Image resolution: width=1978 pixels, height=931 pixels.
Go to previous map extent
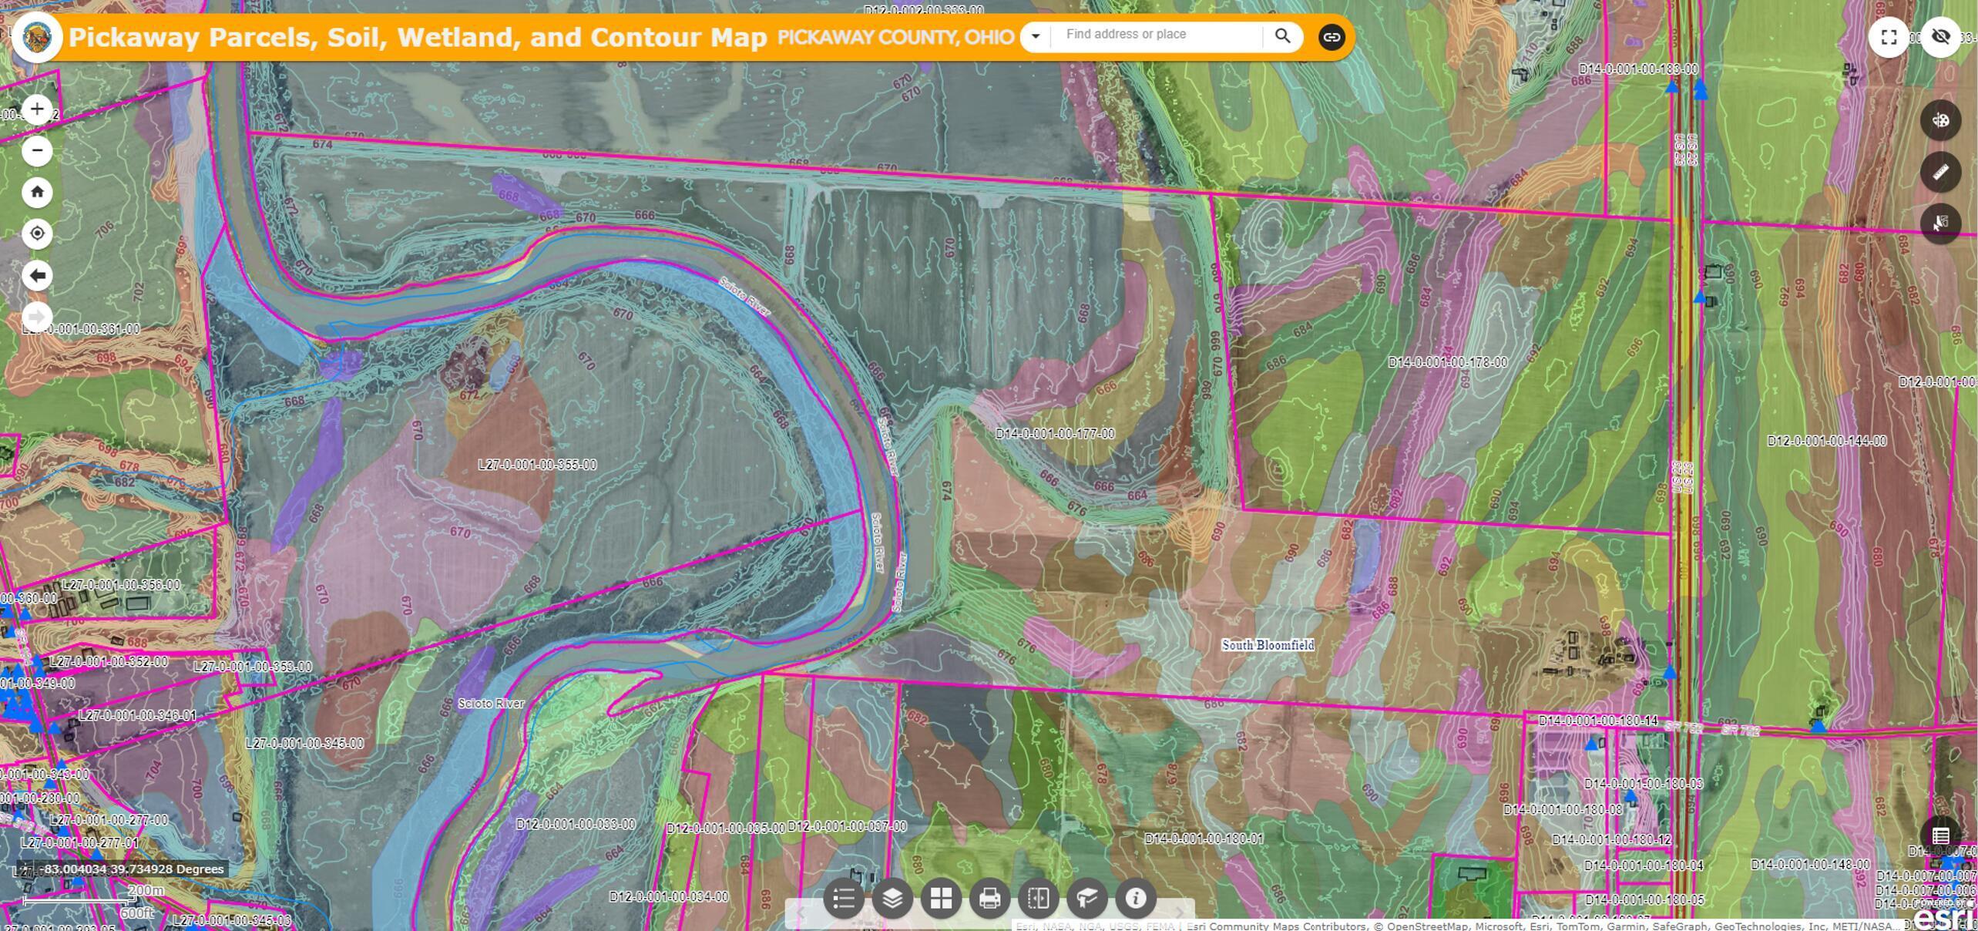(37, 275)
